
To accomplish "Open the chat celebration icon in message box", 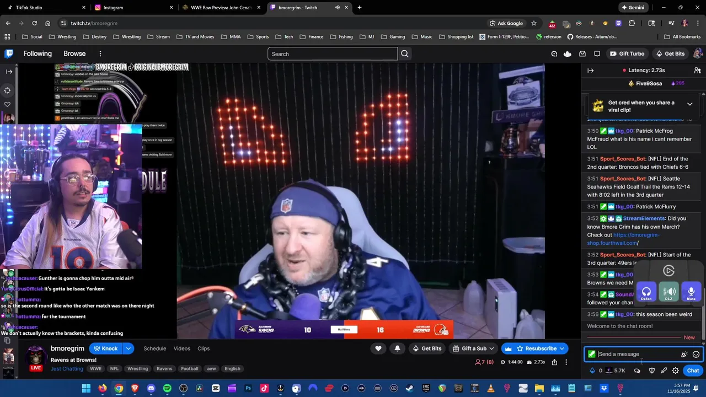I will pyautogui.click(x=684, y=355).
